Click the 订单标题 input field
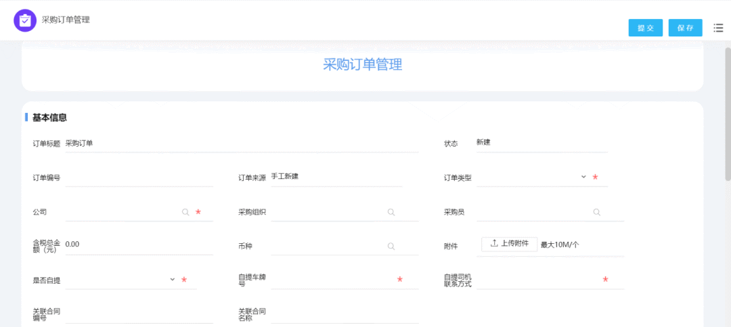This screenshot has height=327, width=731. click(x=242, y=144)
